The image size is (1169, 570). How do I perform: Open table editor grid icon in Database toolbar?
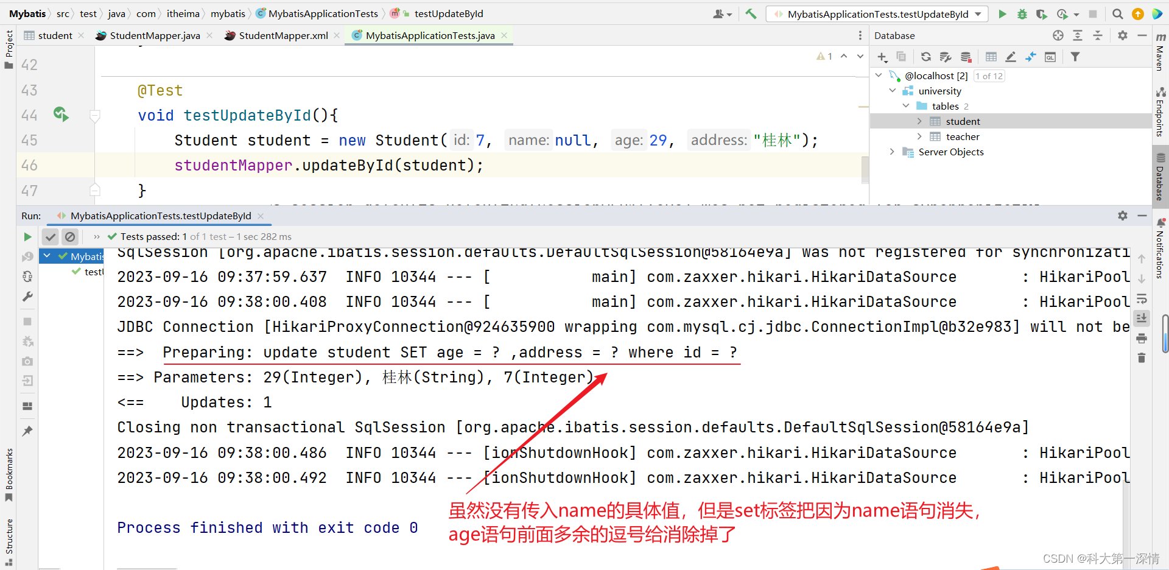[991, 57]
